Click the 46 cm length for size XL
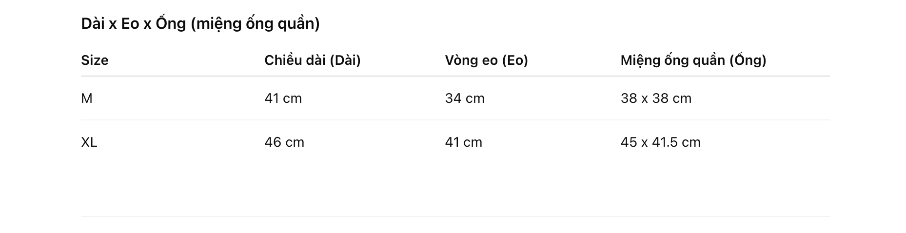 coord(284,142)
